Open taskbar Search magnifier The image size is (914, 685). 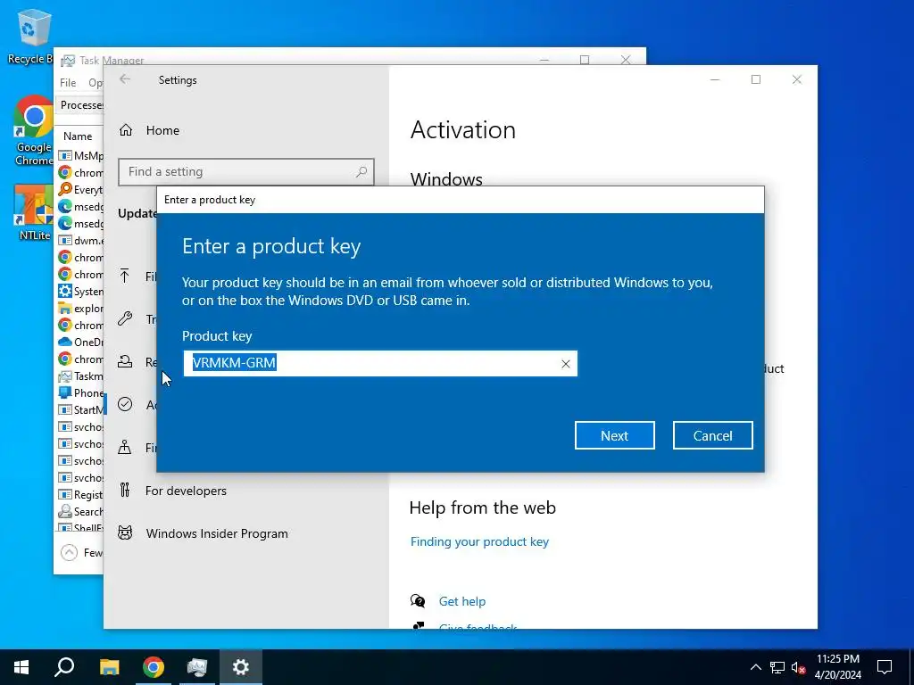point(64,667)
